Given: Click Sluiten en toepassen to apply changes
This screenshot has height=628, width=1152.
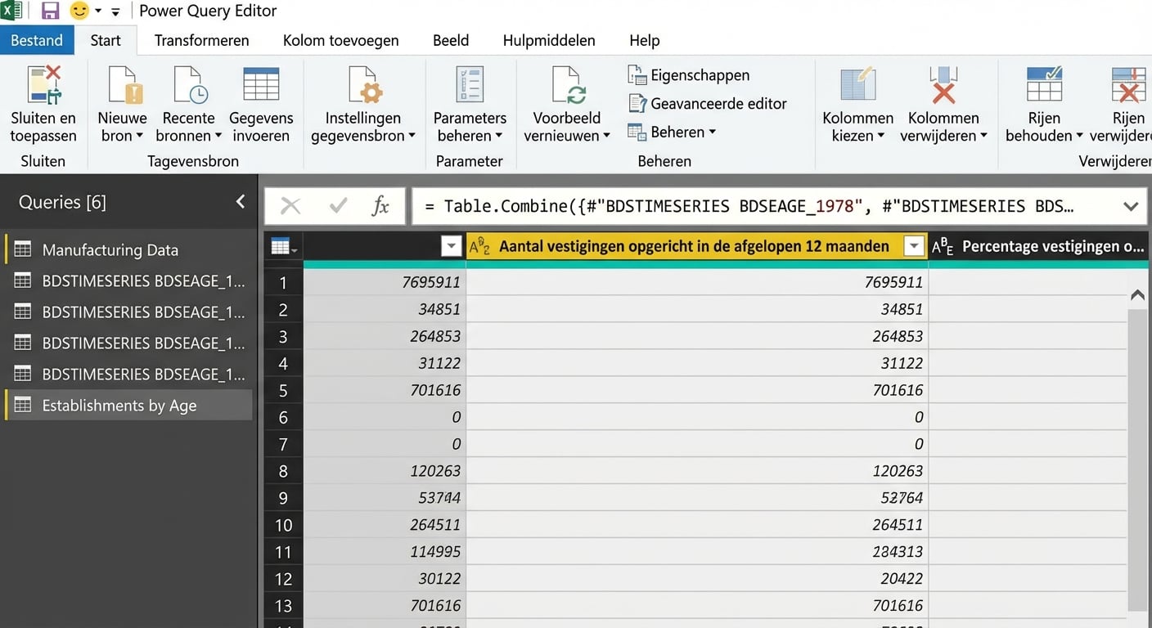Looking at the screenshot, I should (x=43, y=106).
